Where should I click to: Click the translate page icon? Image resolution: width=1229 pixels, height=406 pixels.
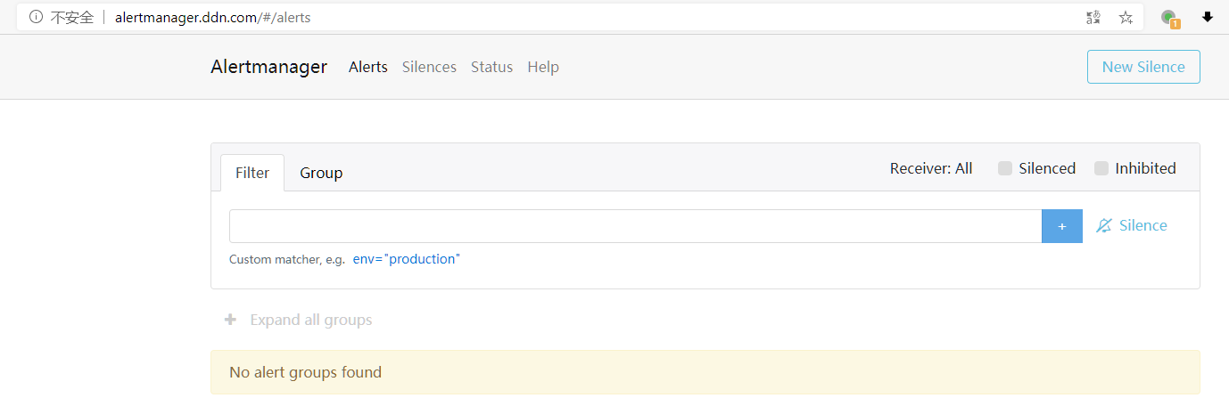click(x=1093, y=17)
